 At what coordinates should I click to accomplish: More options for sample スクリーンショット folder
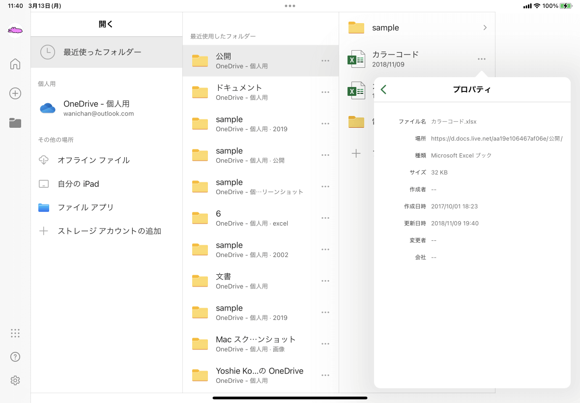coord(325,186)
